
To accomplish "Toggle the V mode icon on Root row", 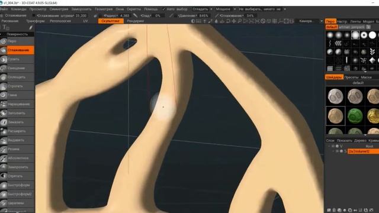I will click(341, 146).
